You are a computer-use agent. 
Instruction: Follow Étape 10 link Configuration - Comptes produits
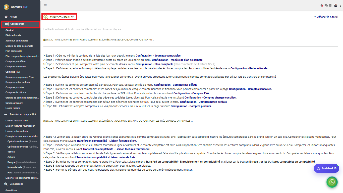(x=191, y=106)
